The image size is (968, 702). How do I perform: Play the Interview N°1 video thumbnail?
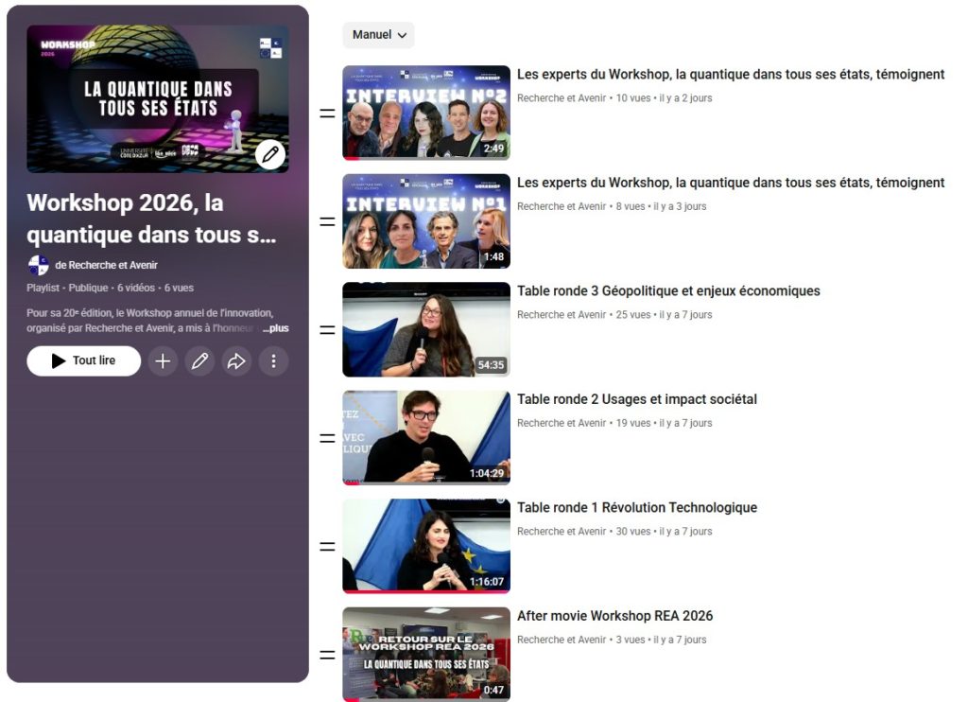pyautogui.click(x=425, y=221)
